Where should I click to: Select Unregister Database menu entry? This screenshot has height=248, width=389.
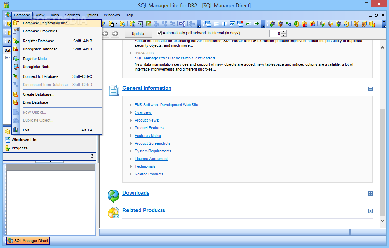pyautogui.click(x=57, y=49)
